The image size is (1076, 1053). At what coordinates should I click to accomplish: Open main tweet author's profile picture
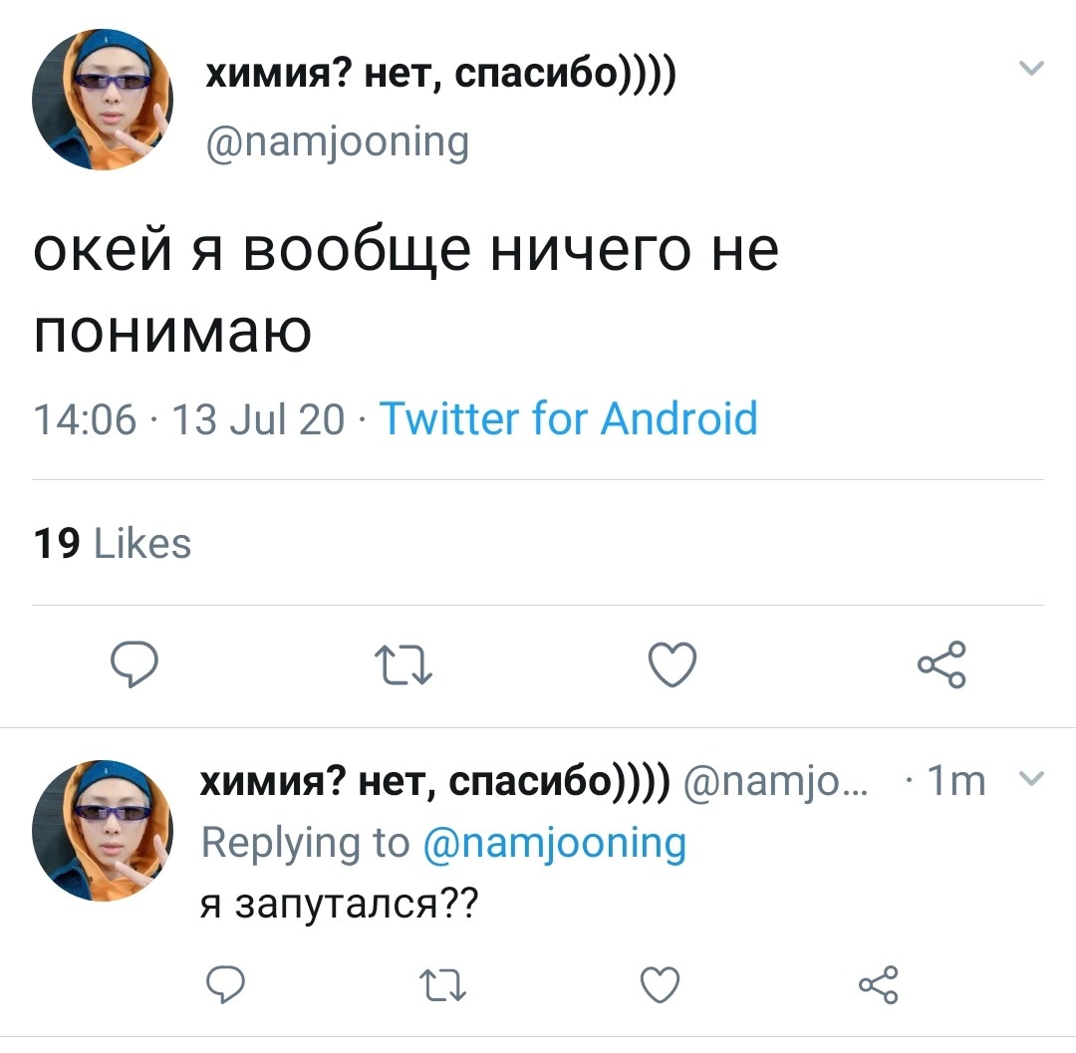tap(103, 100)
